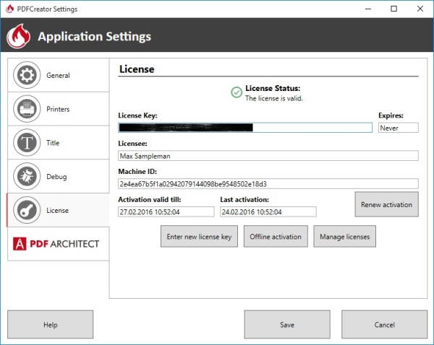
Task: Save the application settings
Action: point(287,325)
